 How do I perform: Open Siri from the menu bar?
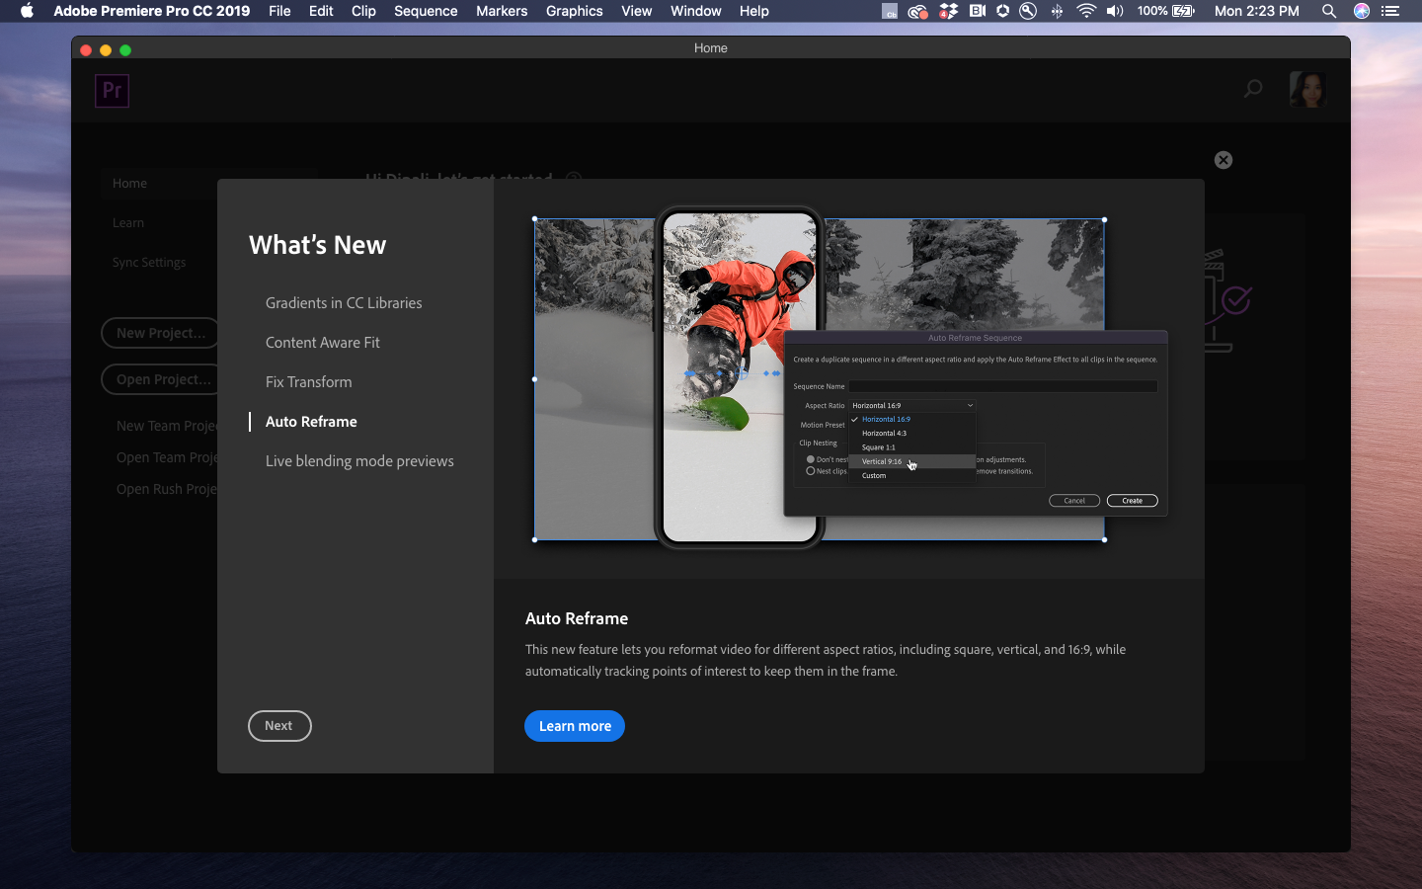point(1362,11)
